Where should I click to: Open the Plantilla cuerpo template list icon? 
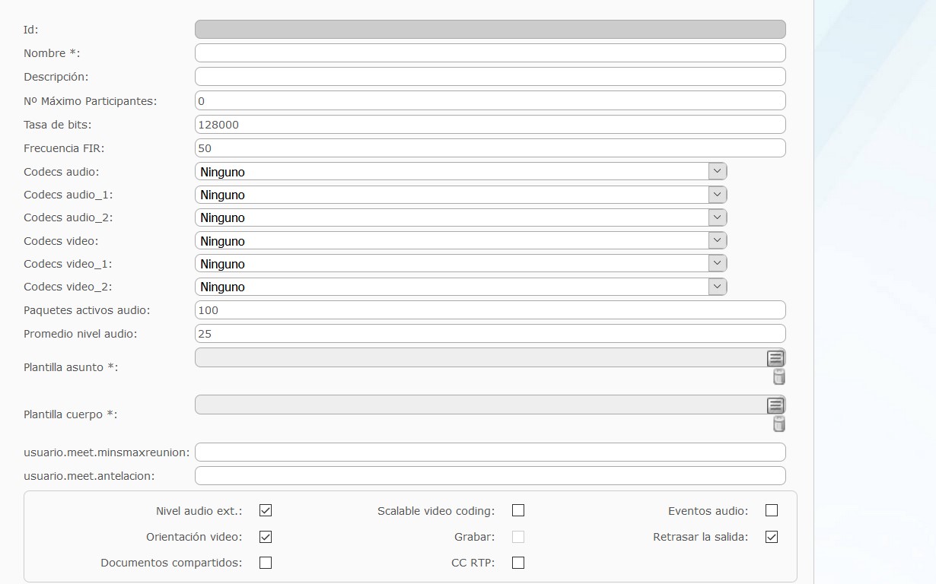pyautogui.click(x=775, y=405)
